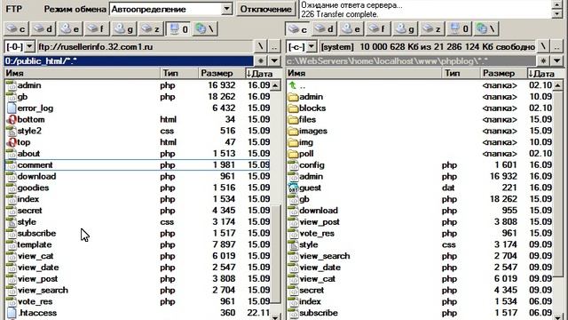Sort right panel by Дата column
The width and height of the screenshot is (568, 320).
(545, 73)
